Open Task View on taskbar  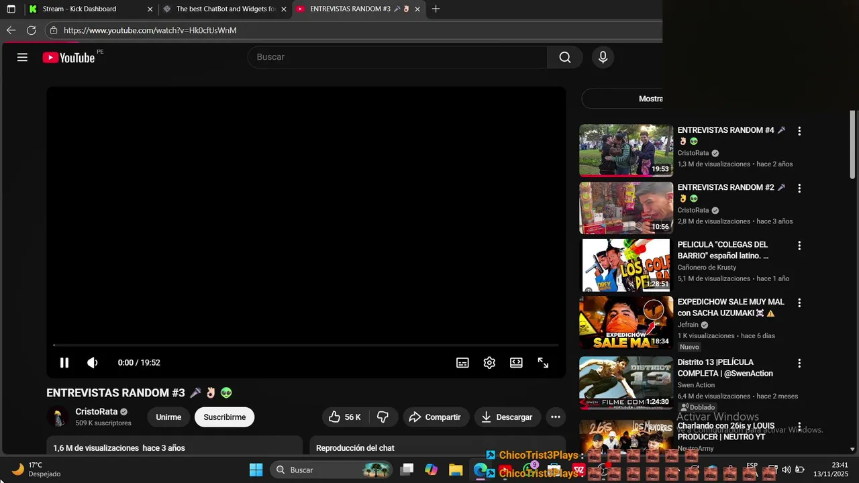click(x=407, y=470)
